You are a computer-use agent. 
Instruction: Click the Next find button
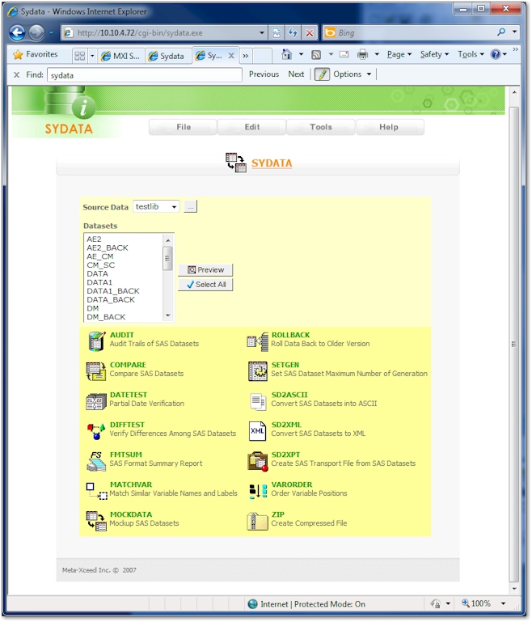(x=296, y=74)
